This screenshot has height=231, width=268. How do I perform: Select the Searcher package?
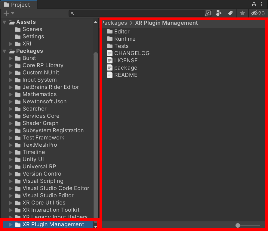[x=35, y=109]
